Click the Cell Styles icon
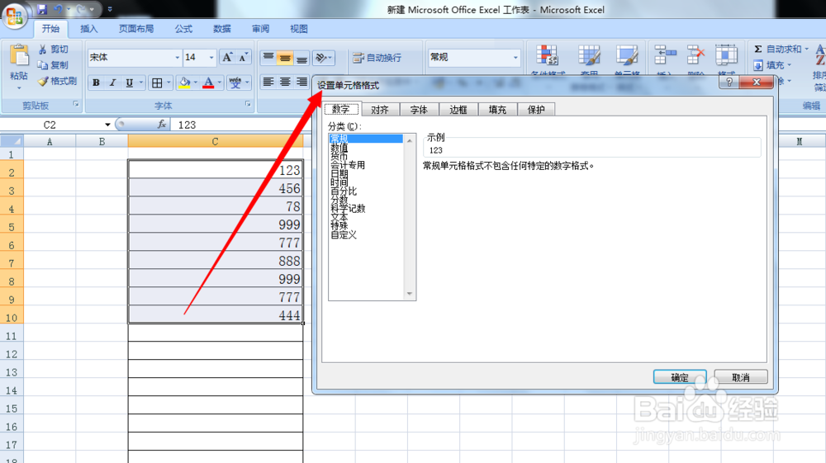 tap(627, 54)
